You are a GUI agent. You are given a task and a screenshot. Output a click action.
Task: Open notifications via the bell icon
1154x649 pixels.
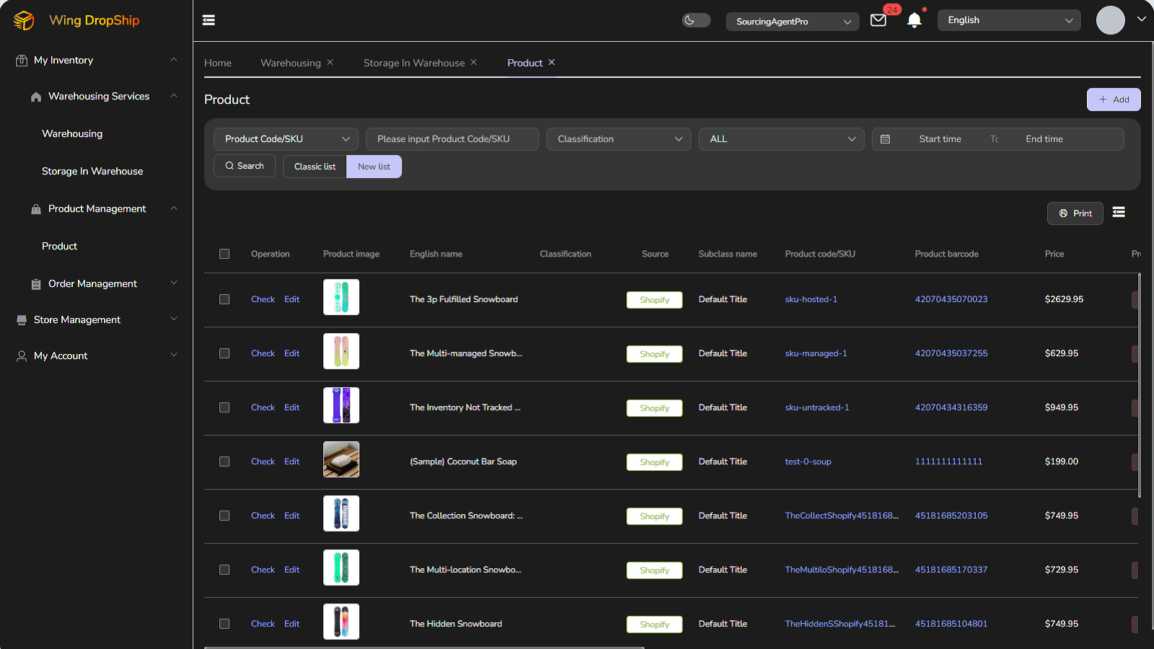[914, 20]
